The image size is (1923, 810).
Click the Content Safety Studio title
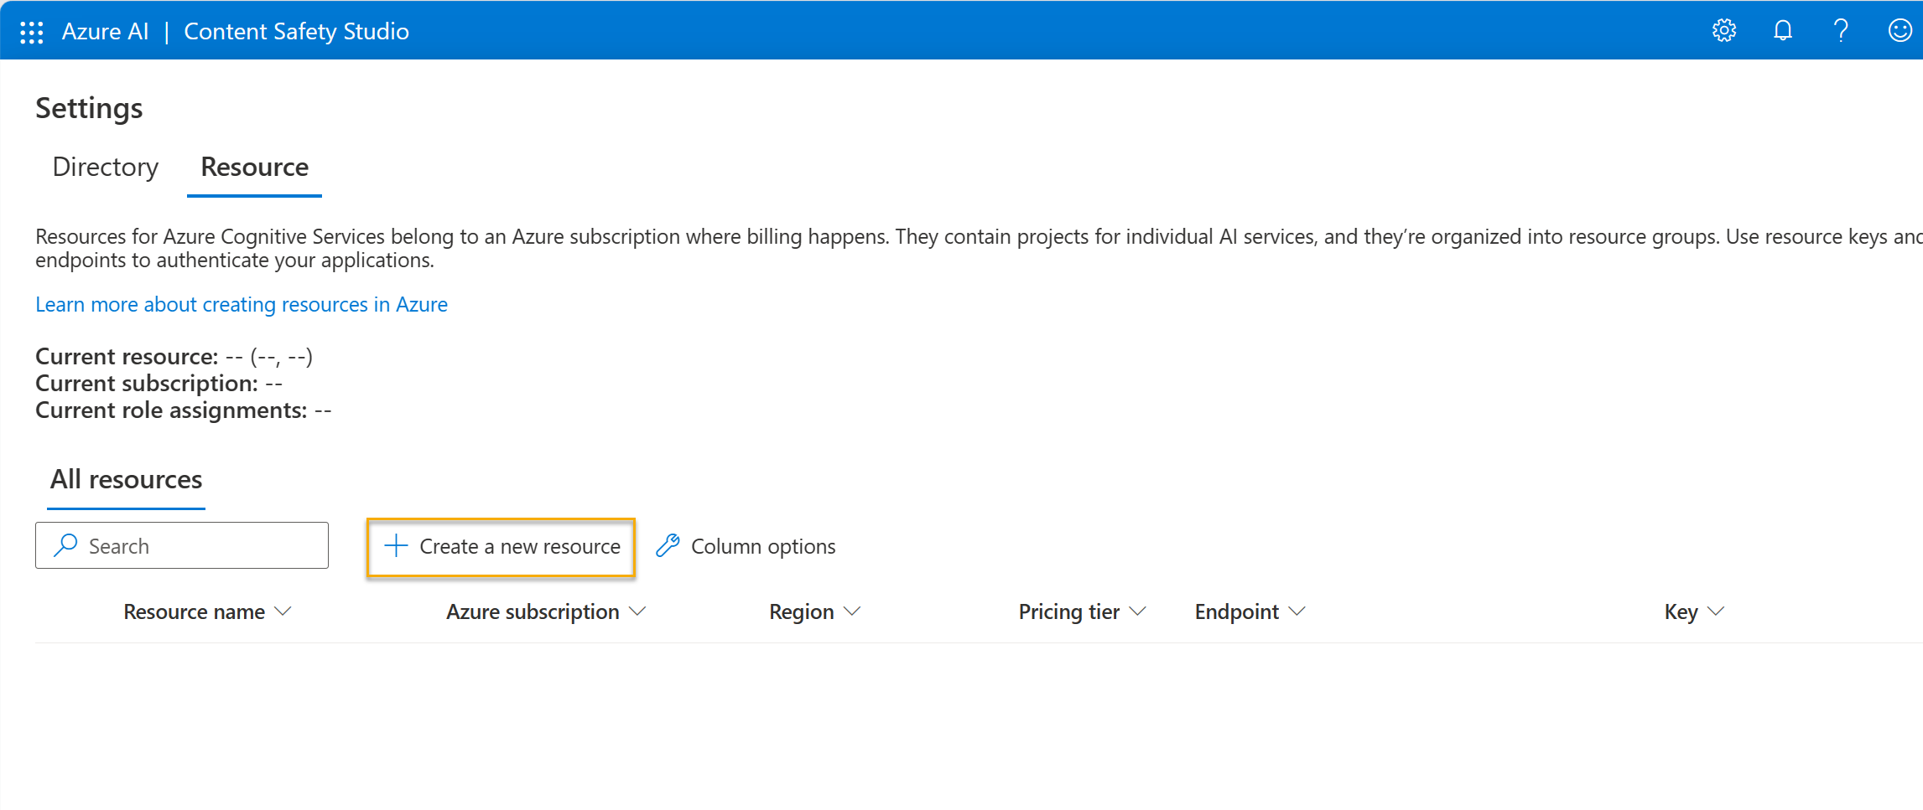pos(296,31)
